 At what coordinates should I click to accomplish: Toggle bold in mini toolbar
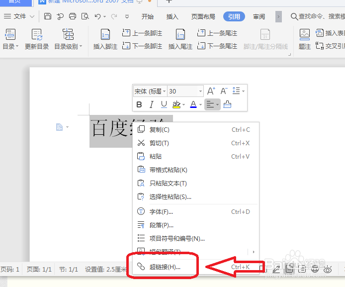click(139, 104)
